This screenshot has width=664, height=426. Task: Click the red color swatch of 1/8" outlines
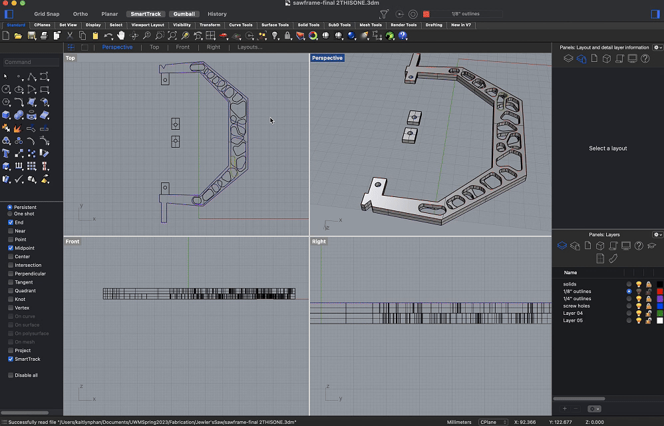(x=659, y=292)
